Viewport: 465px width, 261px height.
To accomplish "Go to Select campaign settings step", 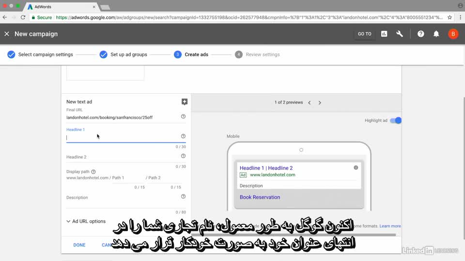I will click(x=40, y=55).
